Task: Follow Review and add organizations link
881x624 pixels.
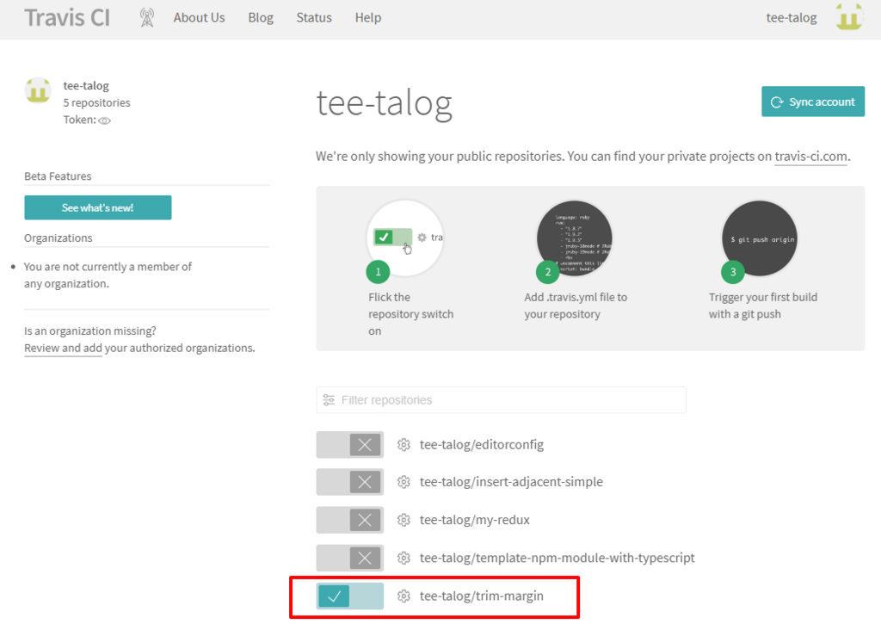Action: point(63,348)
